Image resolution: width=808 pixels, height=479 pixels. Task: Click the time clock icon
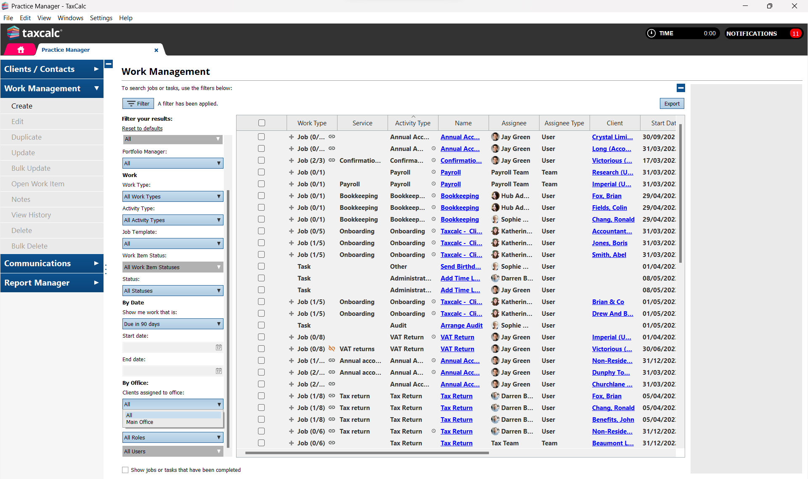click(x=651, y=33)
